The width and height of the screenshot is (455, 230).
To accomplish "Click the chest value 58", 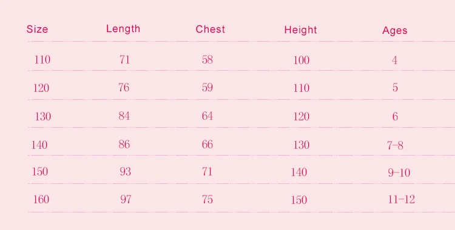I will pyautogui.click(x=207, y=60).
